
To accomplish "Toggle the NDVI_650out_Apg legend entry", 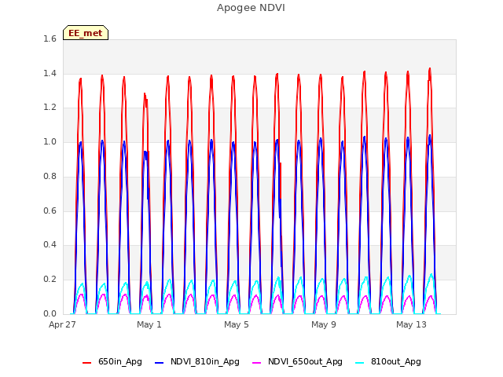I will [x=297, y=362].
